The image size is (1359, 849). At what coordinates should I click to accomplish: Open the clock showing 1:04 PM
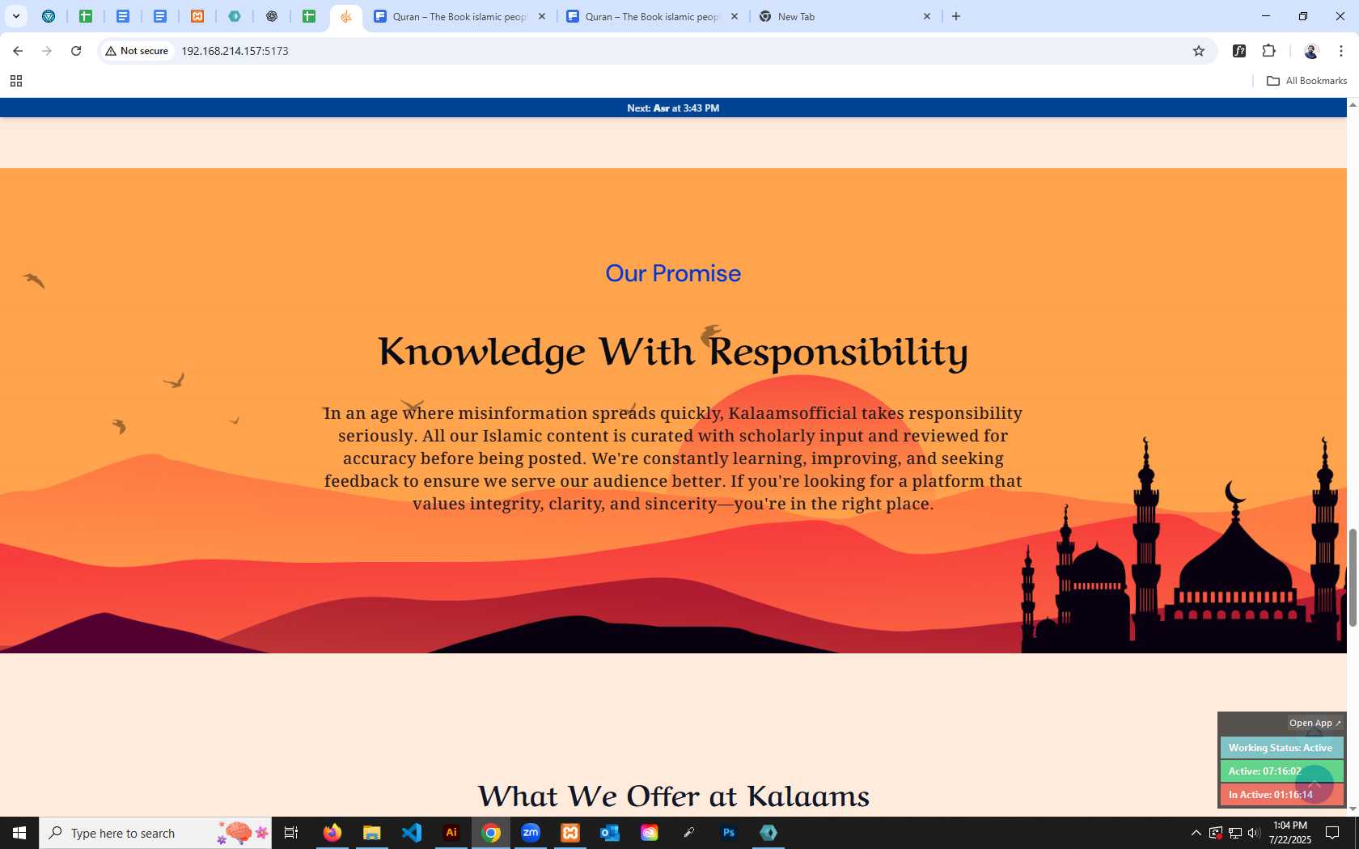[x=1290, y=833]
